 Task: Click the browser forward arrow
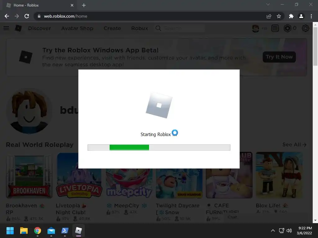click(17, 16)
